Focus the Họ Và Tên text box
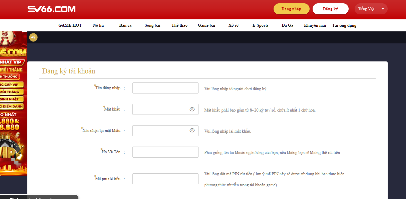 click(x=165, y=152)
